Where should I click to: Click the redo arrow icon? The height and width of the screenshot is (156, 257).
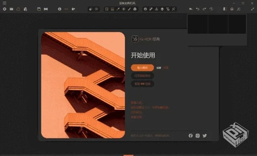pyautogui.click(x=204, y=9)
